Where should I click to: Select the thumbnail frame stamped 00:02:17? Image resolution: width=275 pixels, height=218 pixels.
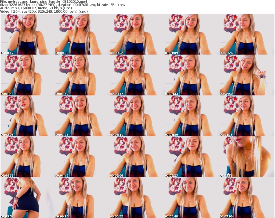click(137, 75)
